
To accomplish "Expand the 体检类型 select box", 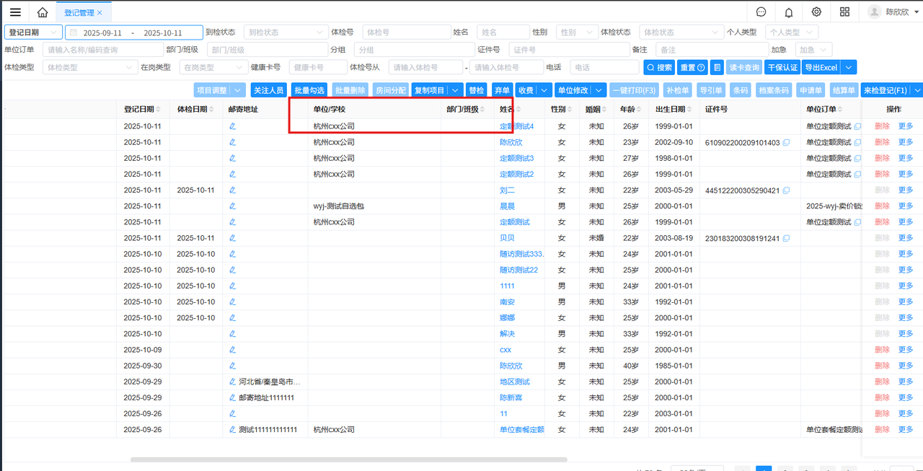I will click(x=89, y=67).
